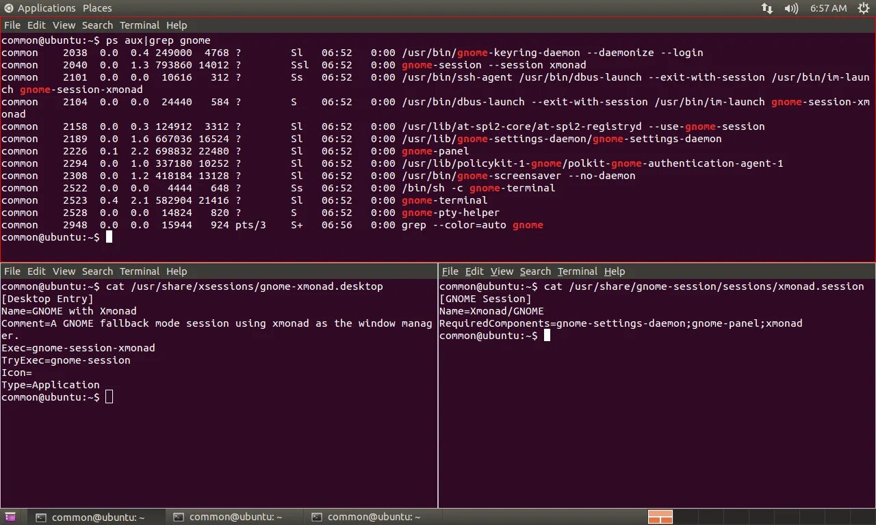Click the 'Icon=' line
The image size is (876, 525).
pos(16,373)
